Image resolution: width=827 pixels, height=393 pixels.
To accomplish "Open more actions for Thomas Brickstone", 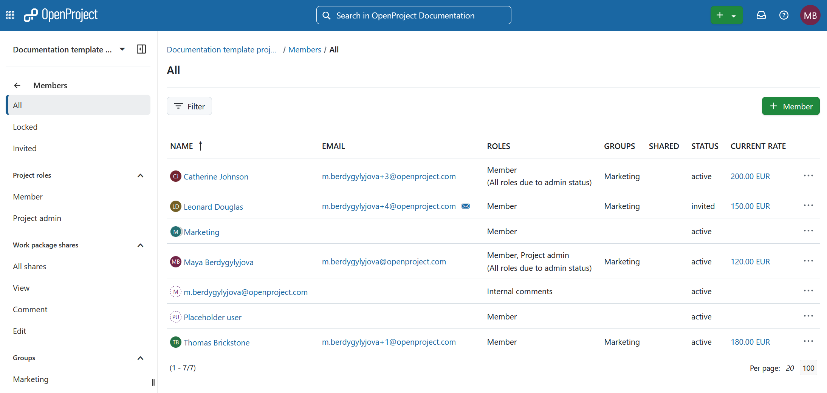I will click(x=808, y=341).
